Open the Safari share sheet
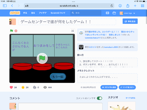The height and width of the screenshot is (110, 147). click(128, 5)
